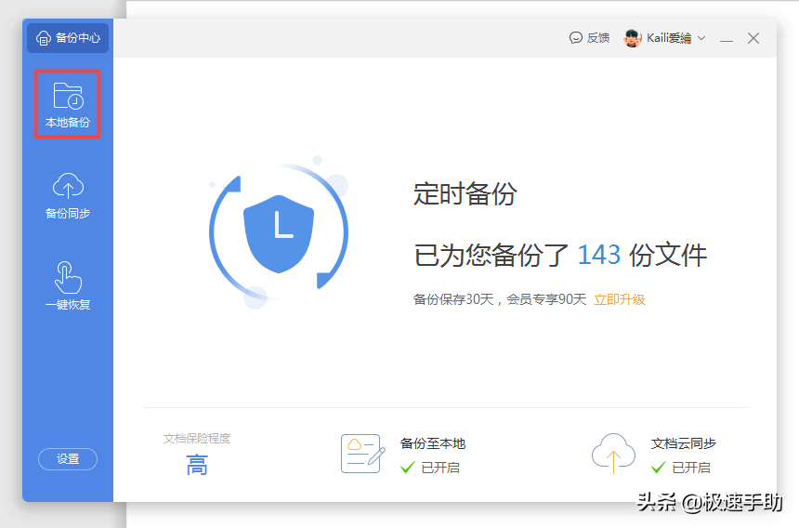Image resolution: width=799 pixels, height=528 pixels.
Task: Click the 定时备份 heading
Action: [x=465, y=194]
